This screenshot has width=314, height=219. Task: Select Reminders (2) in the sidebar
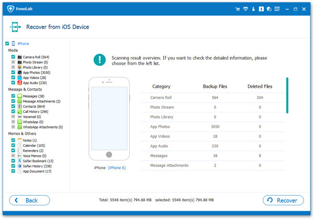point(33,151)
